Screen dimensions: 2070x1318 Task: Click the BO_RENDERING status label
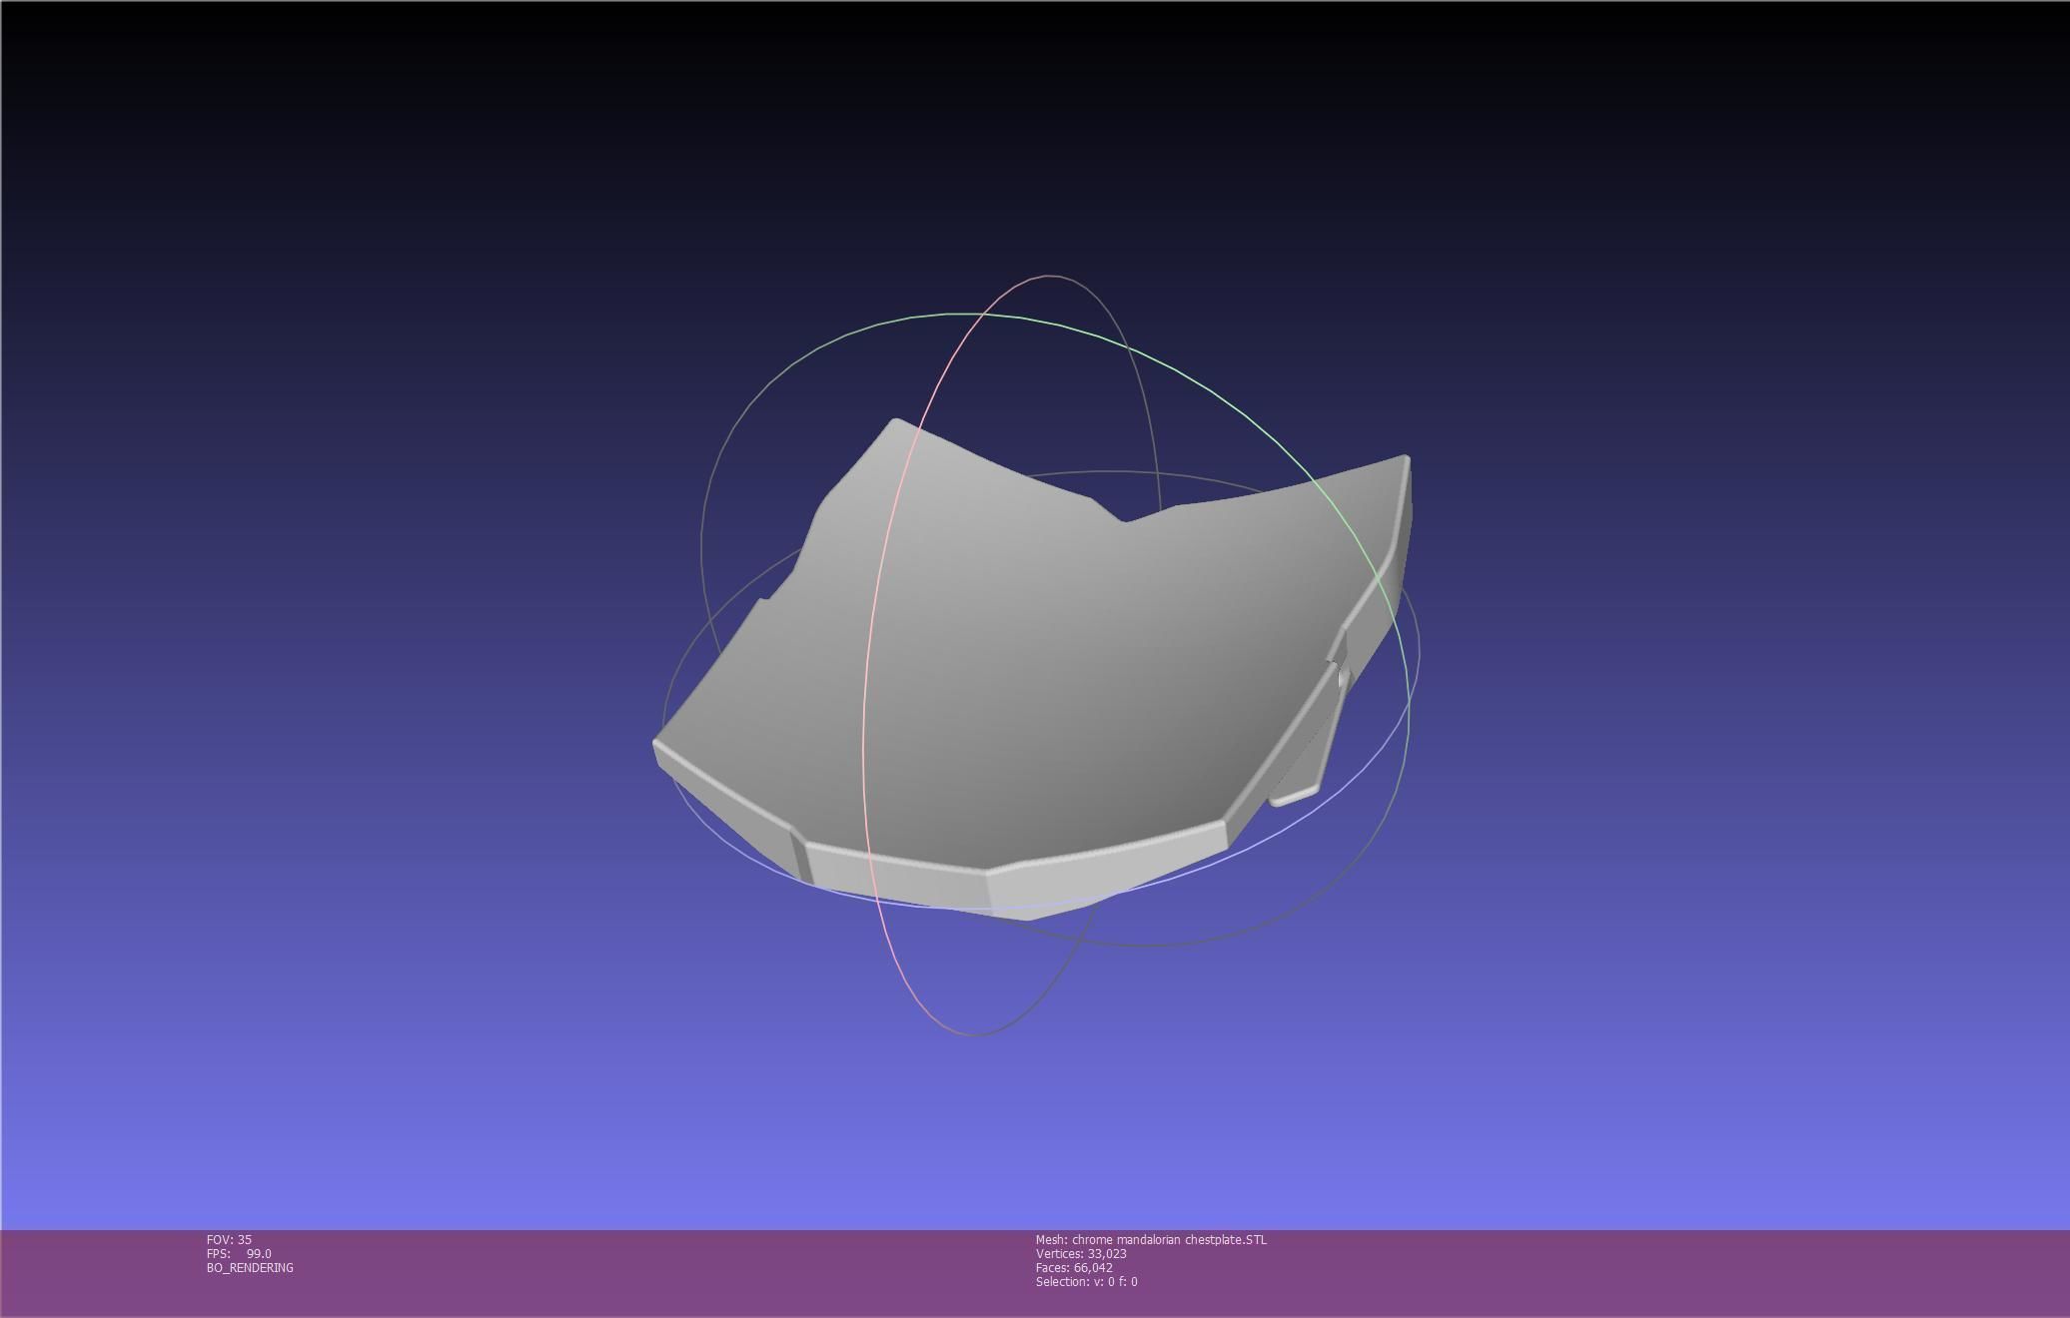coord(250,1267)
